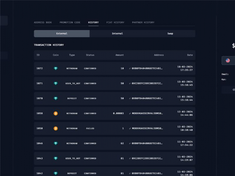Open address link icon in row 1042
Screen dimensions: 235x176
pos(130,173)
